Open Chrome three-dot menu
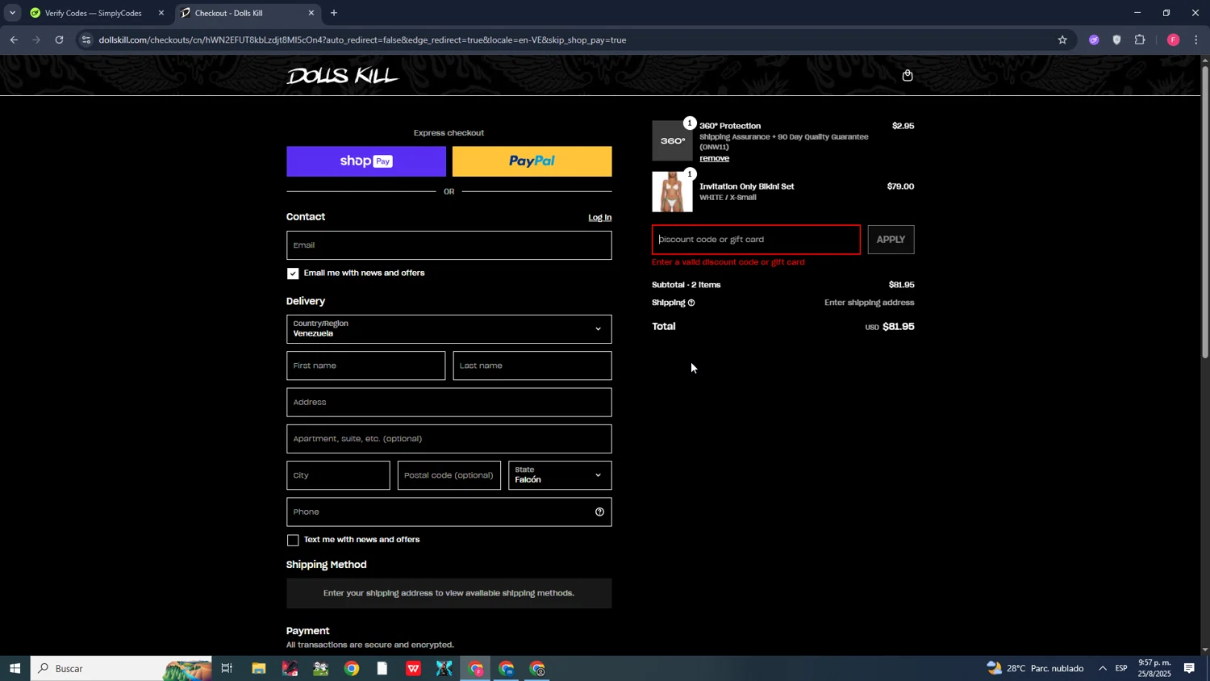This screenshot has height=681, width=1210. (1196, 40)
